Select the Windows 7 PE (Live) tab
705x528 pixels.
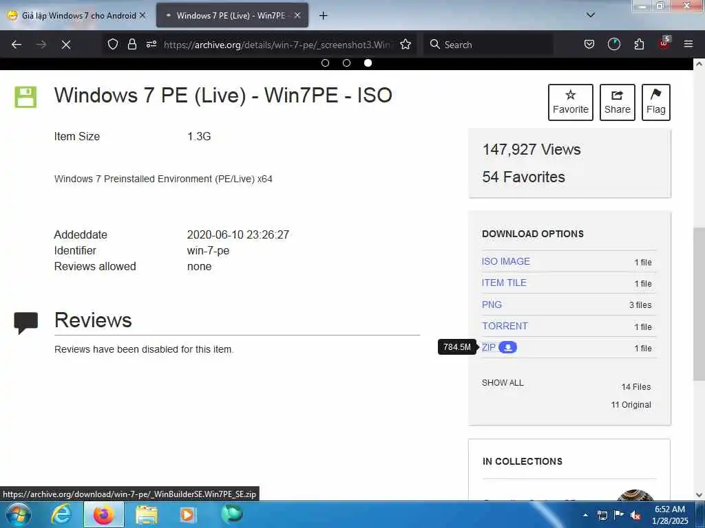point(232,15)
